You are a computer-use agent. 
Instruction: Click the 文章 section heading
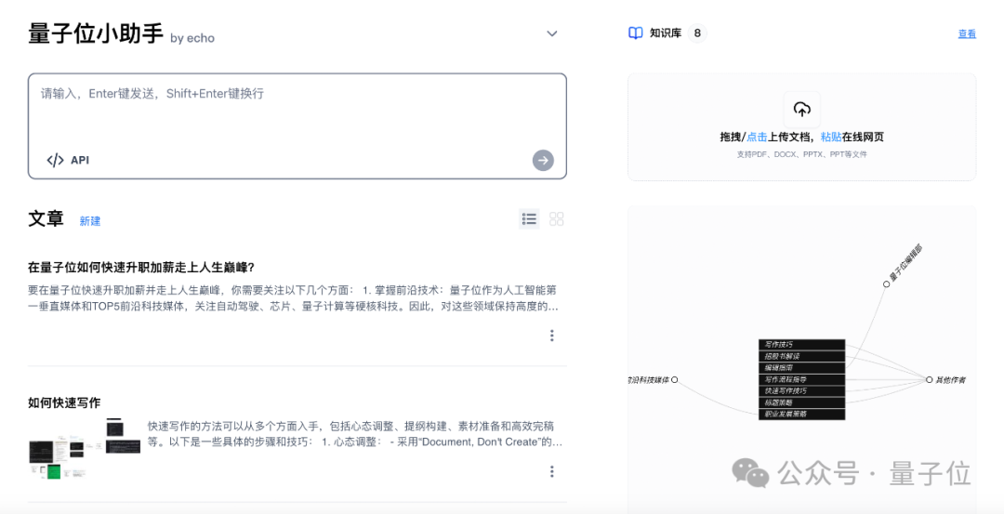(x=46, y=219)
